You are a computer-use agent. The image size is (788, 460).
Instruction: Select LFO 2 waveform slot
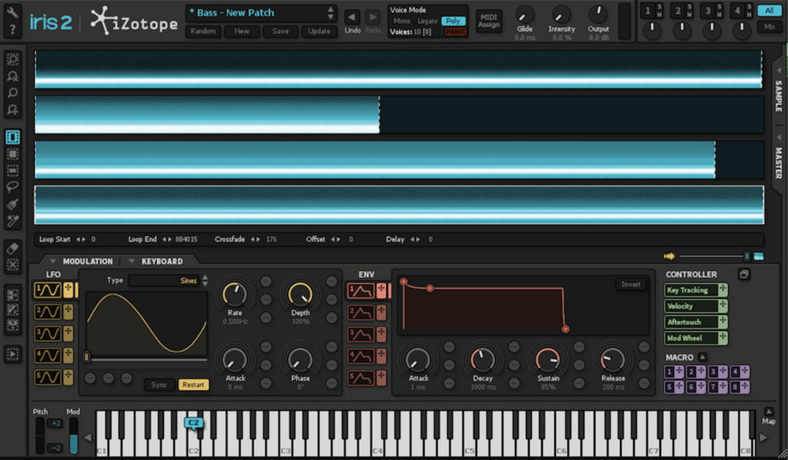47,312
